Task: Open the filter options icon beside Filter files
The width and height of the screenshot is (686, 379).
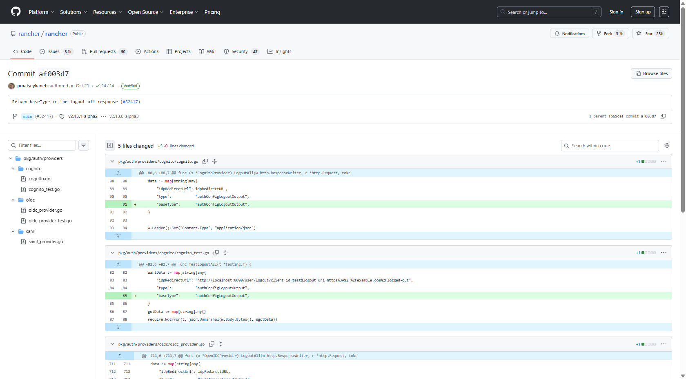Action: coord(84,145)
